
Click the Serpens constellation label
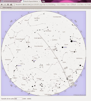point(18,50)
